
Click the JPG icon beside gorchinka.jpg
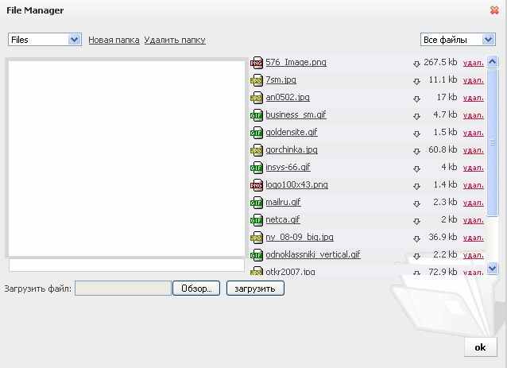257,149
